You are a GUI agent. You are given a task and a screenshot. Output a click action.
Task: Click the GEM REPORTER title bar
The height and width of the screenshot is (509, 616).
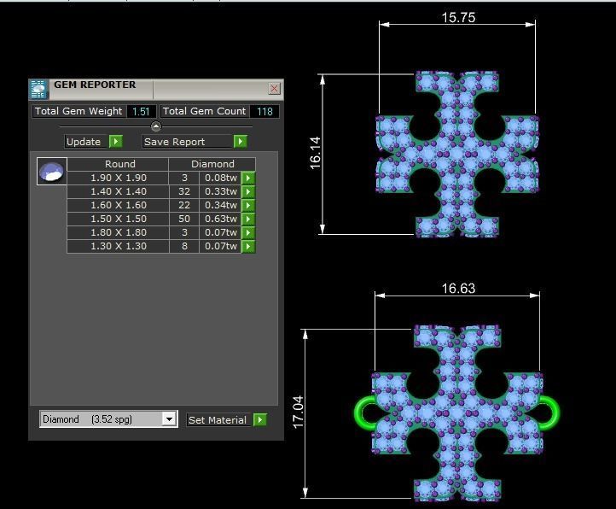(156, 89)
